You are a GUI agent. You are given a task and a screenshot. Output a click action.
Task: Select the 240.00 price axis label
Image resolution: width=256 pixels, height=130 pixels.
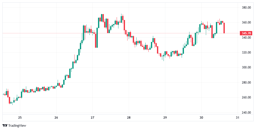point(246,113)
